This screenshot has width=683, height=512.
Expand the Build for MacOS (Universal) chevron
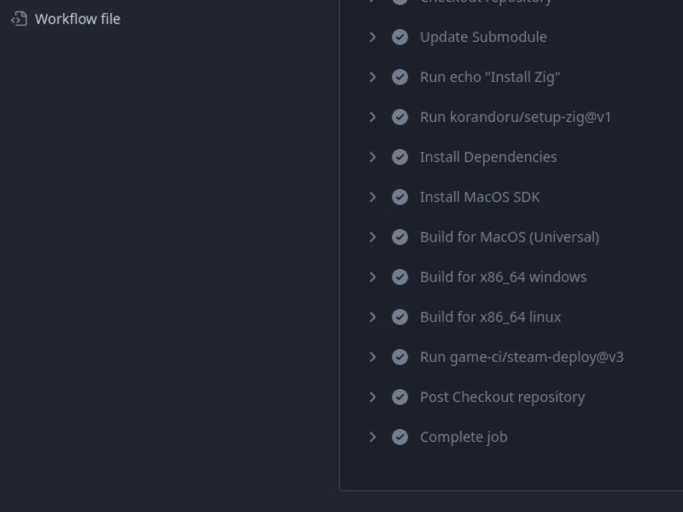point(372,236)
